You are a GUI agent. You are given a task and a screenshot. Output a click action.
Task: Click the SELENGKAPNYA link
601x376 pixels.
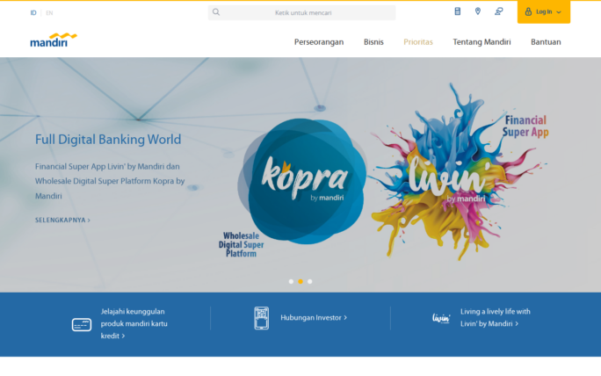click(x=62, y=221)
